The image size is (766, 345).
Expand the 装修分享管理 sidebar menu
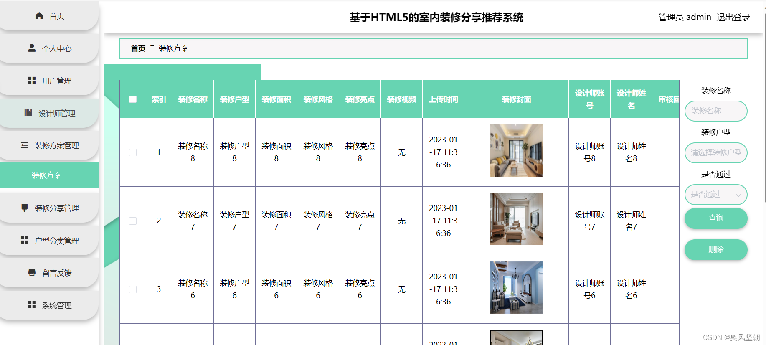point(49,208)
